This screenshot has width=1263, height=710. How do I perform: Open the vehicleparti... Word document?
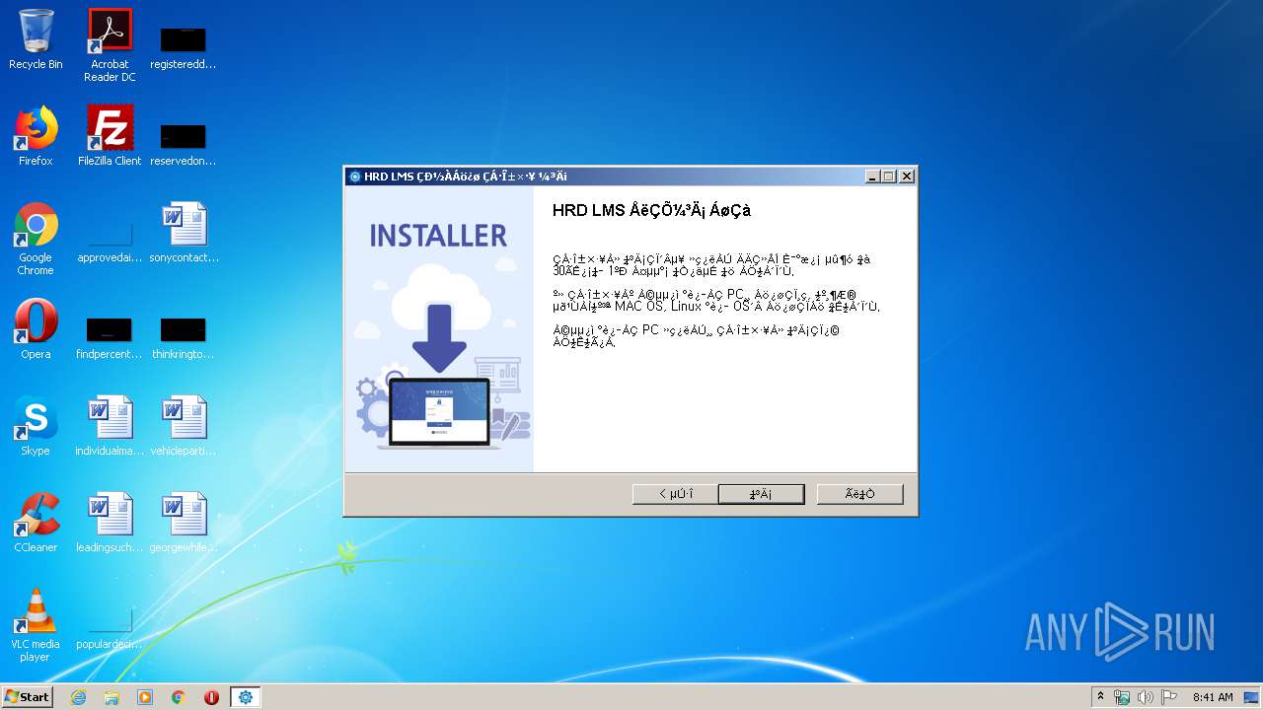click(183, 427)
